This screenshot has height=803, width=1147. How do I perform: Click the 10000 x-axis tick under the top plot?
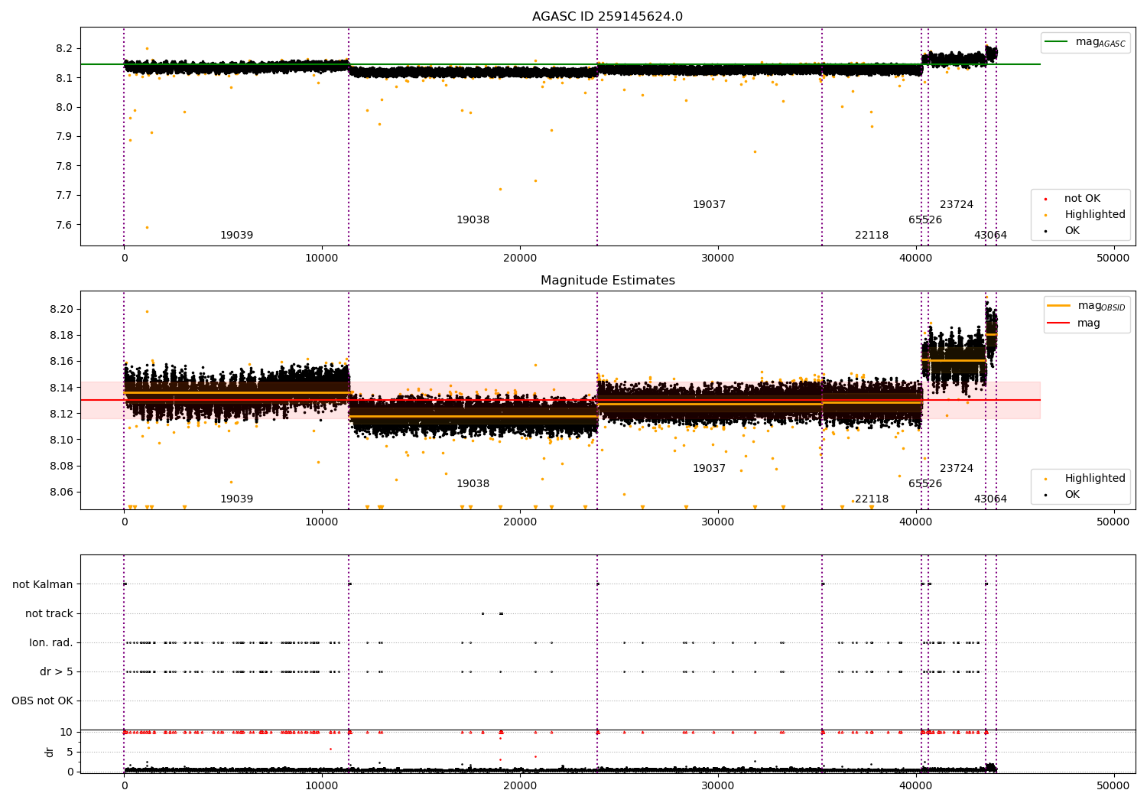coord(322,258)
